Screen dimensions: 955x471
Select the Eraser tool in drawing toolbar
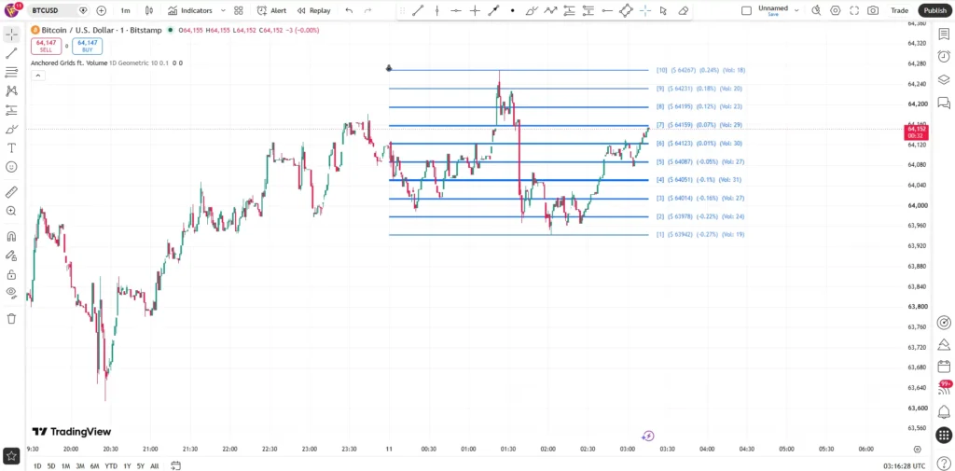[684, 10]
